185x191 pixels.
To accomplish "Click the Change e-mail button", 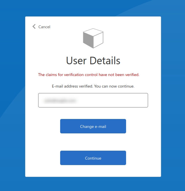I will click(x=93, y=126).
